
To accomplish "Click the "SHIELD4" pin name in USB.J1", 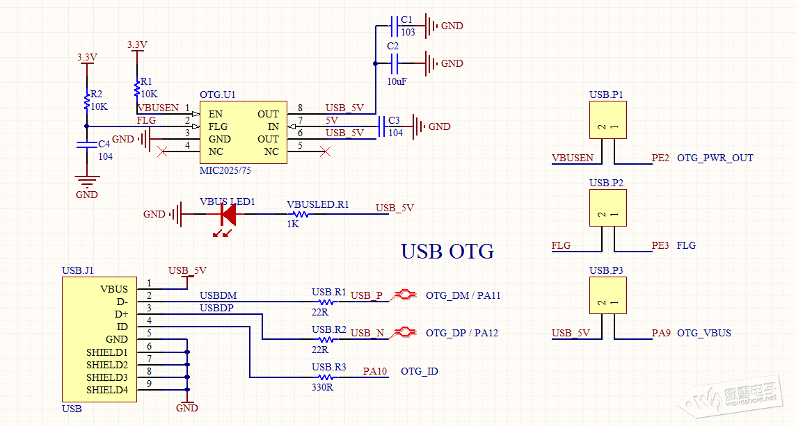I will 107,390.
